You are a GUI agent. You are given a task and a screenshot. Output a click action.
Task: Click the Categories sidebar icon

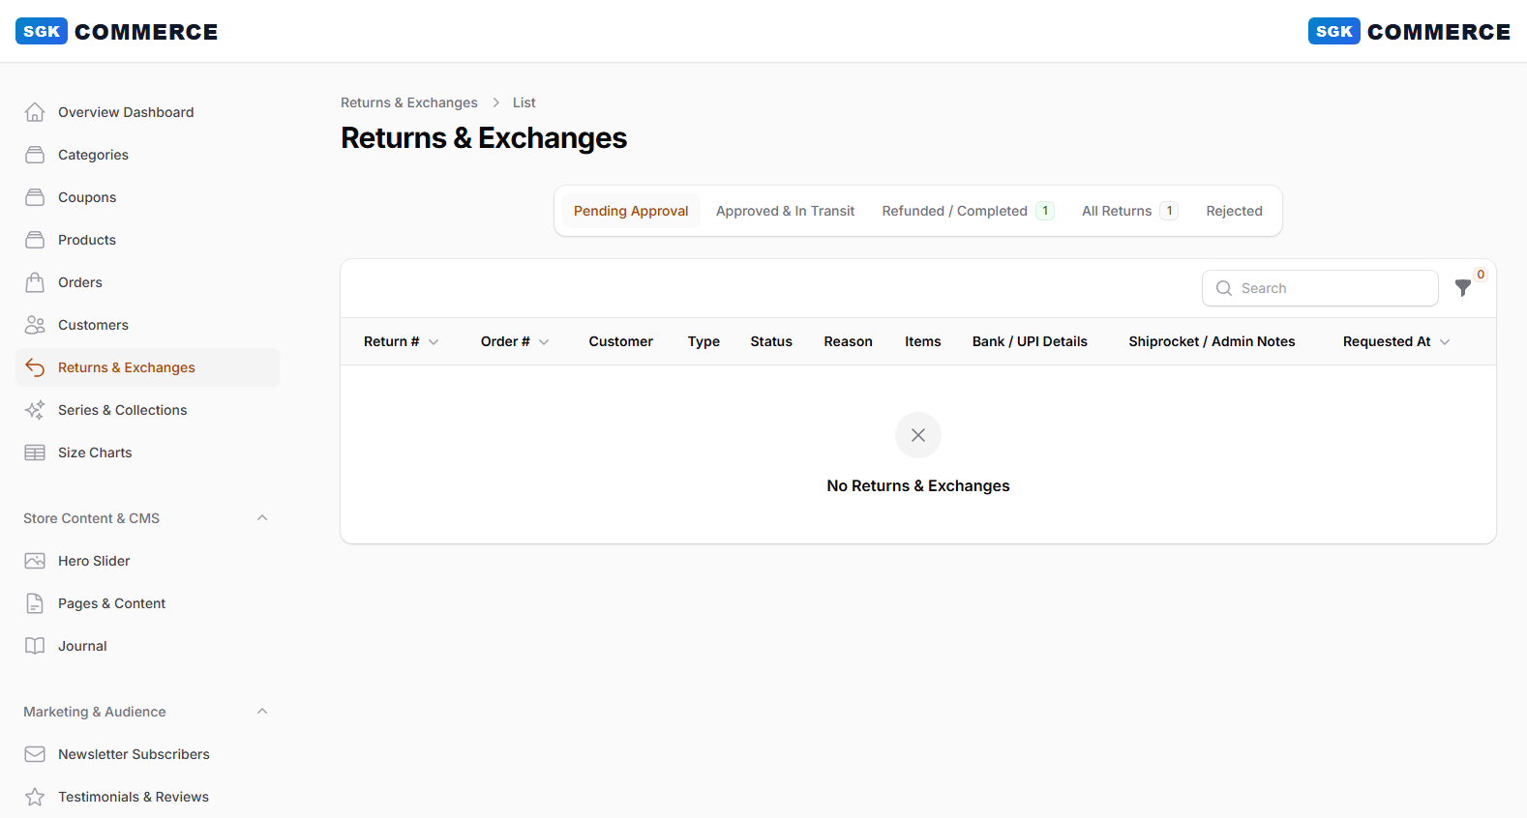35,155
